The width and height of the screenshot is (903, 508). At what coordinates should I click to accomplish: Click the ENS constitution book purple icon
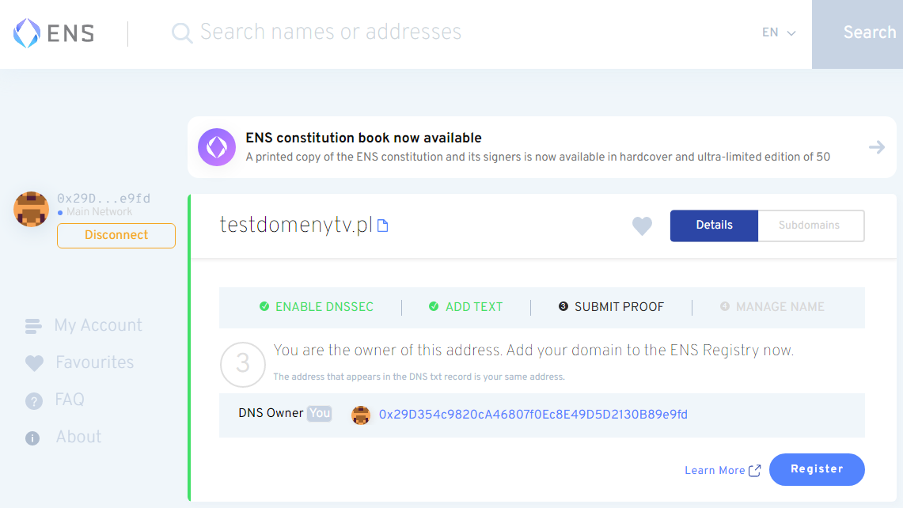[217, 147]
